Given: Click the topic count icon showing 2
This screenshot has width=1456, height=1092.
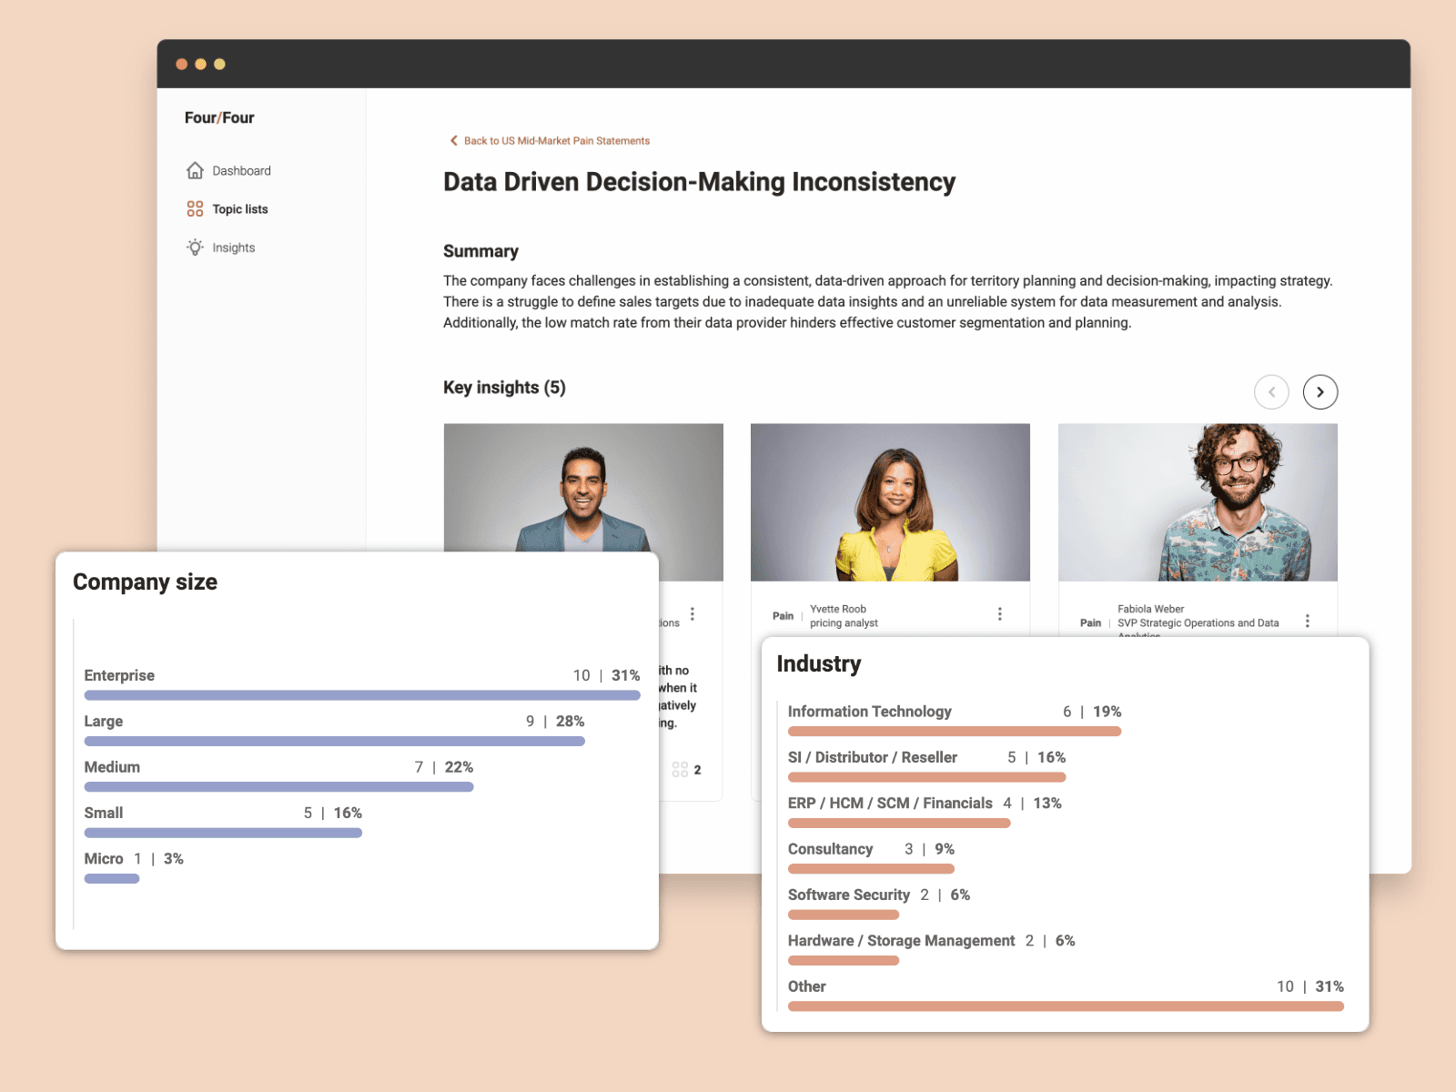Looking at the screenshot, I should click(x=680, y=770).
